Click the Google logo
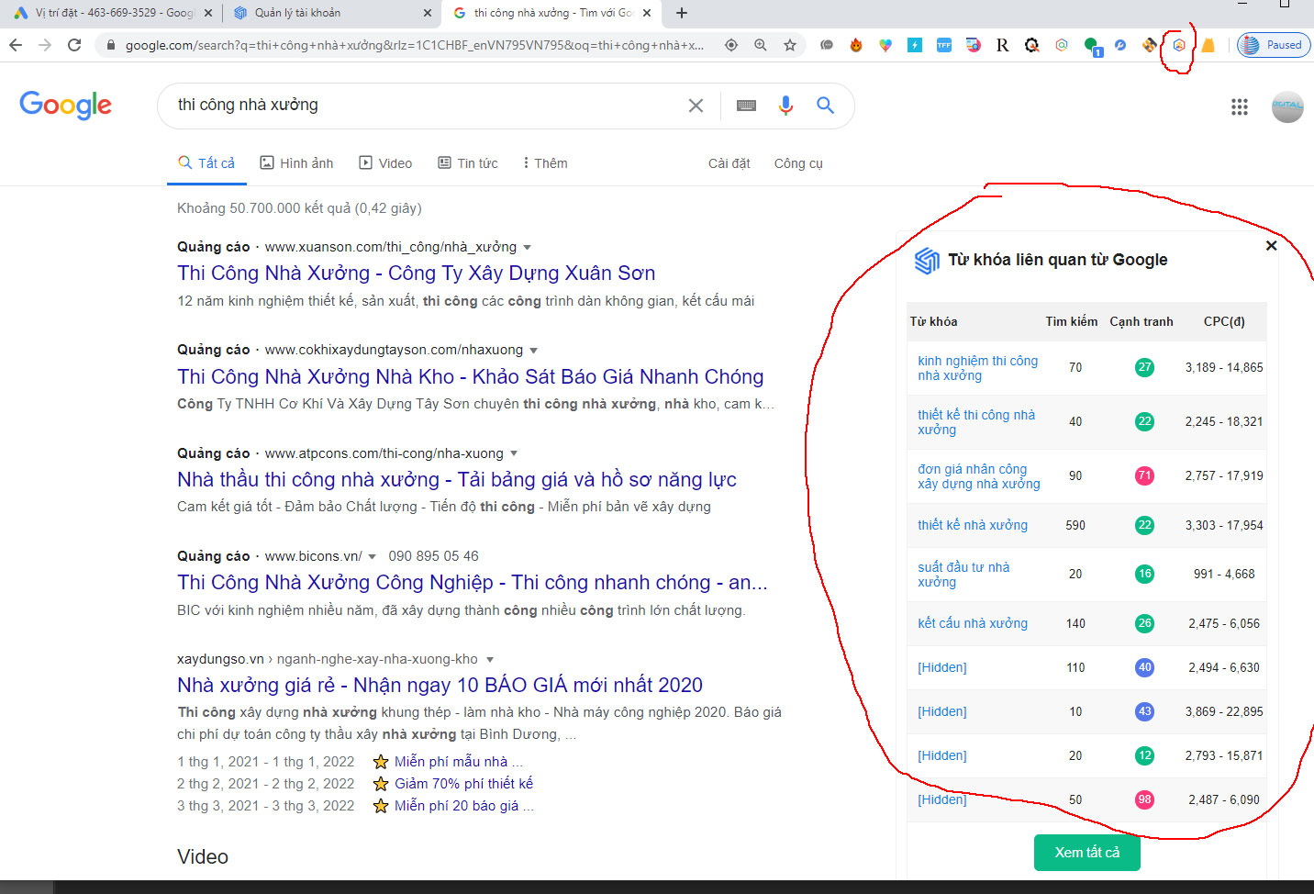The height and width of the screenshot is (894, 1314). 66,106
